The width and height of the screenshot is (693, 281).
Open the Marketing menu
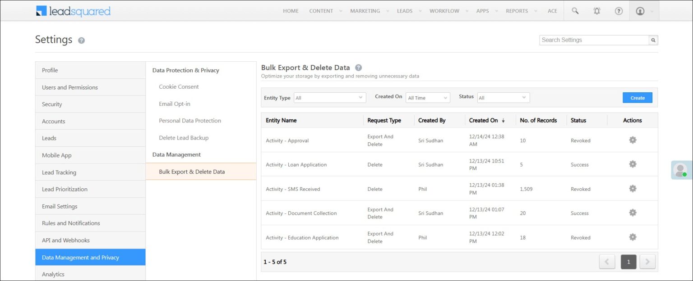coord(365,10)
